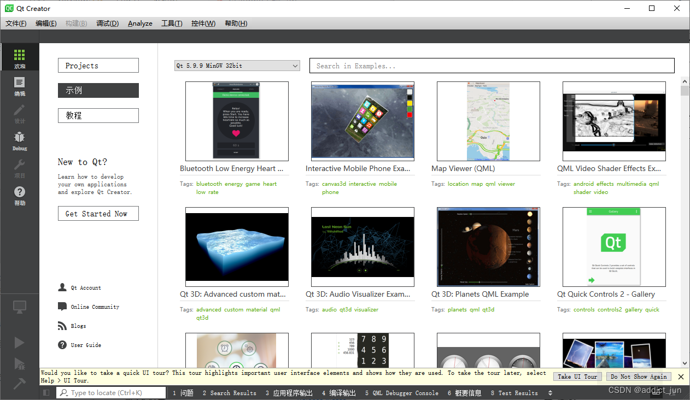Click the locator magnifier icon

point(63,393)
